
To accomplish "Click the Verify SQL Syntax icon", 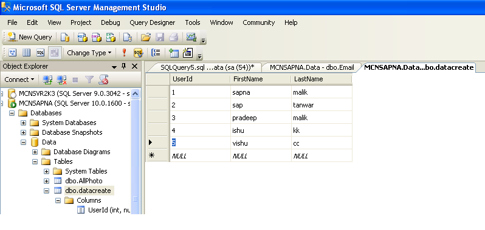I will 138,53.
